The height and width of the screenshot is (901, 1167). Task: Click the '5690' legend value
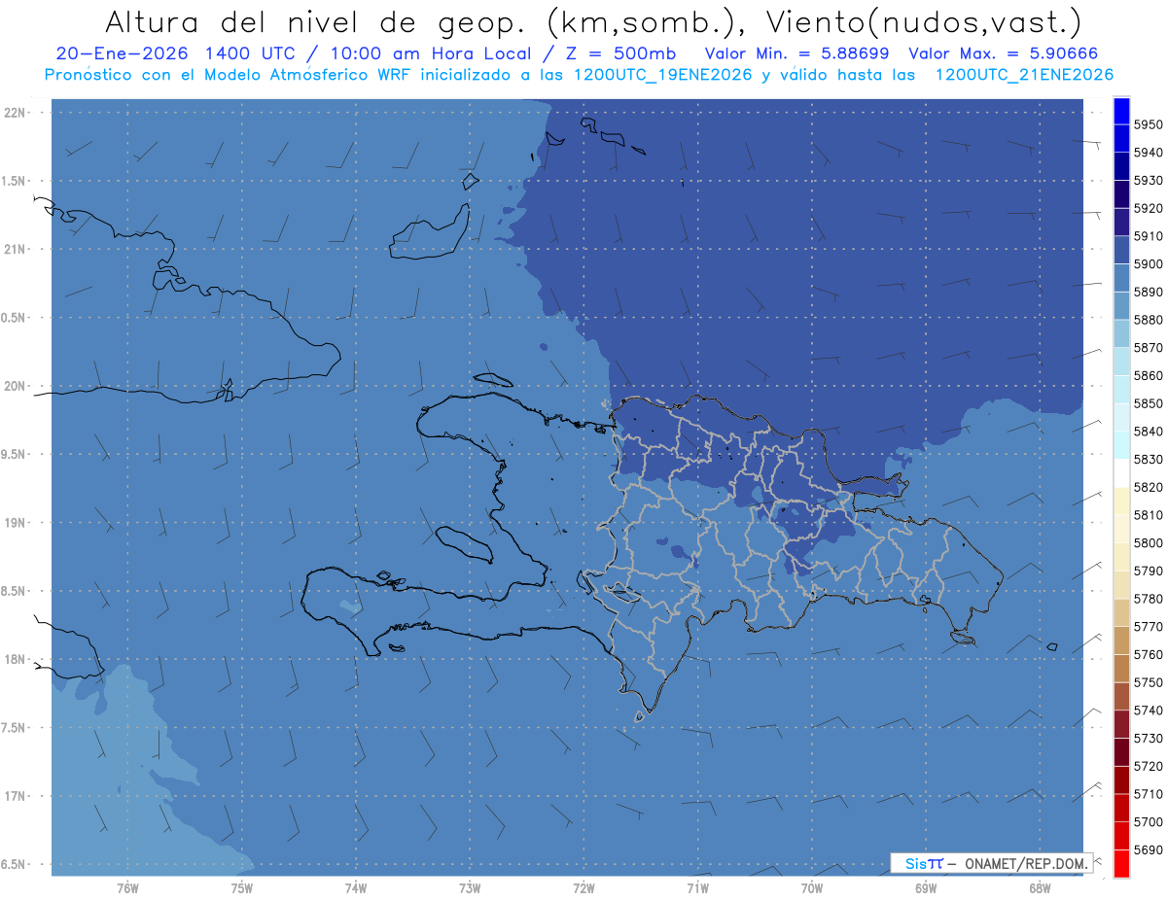1148,849
